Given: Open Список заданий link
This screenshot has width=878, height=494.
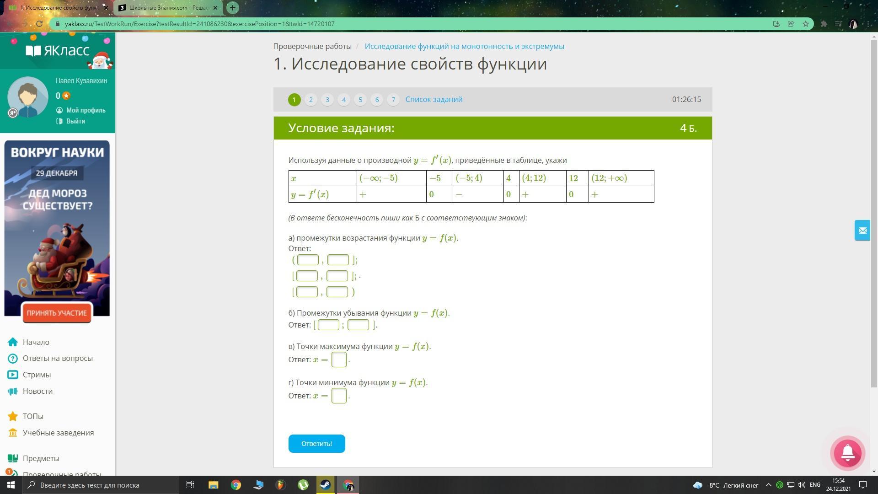Looking at the screenshot, I should tap(434, 99).
